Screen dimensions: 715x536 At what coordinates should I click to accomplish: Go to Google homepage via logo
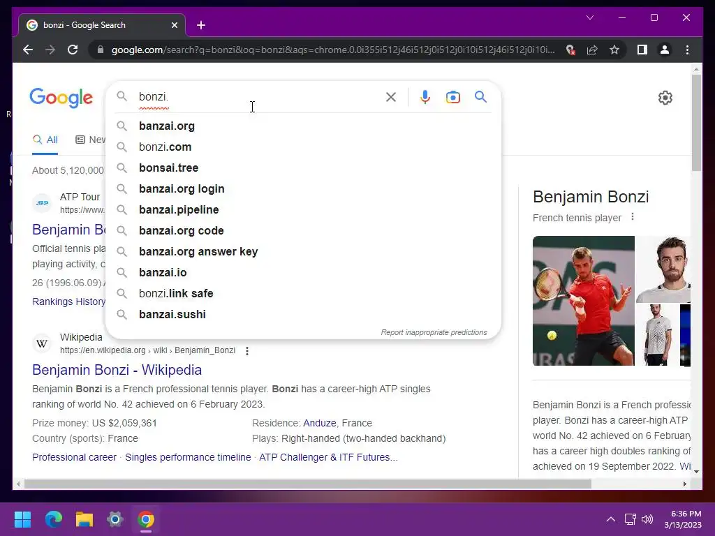pyautogui.click(x=61, y=98)
